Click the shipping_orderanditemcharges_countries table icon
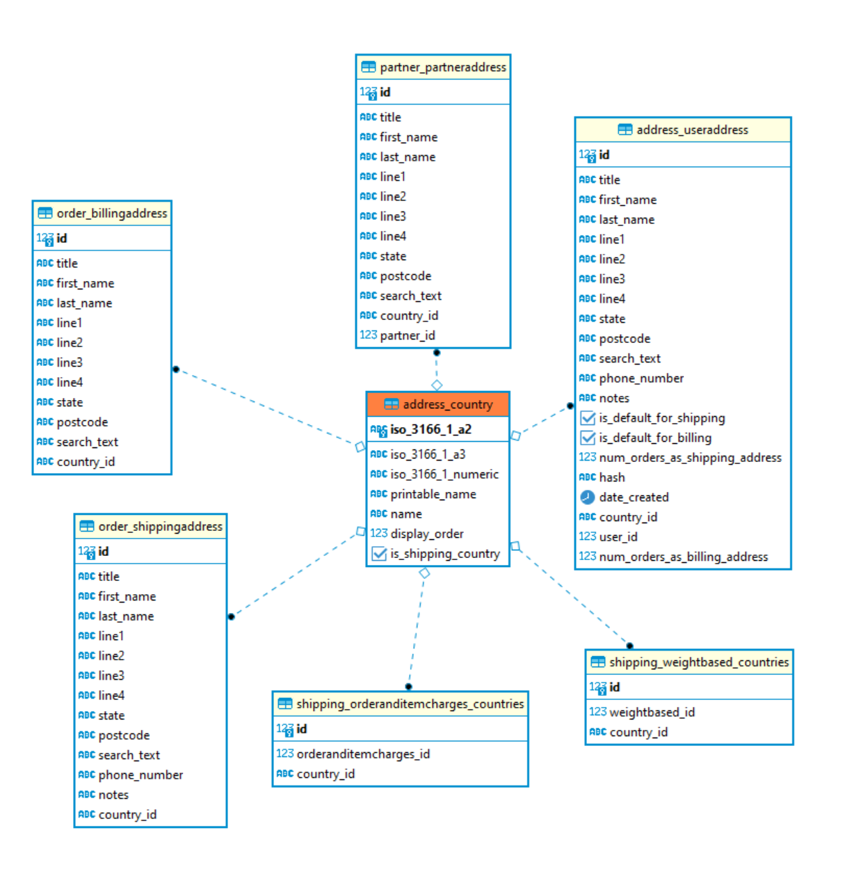 285,704
